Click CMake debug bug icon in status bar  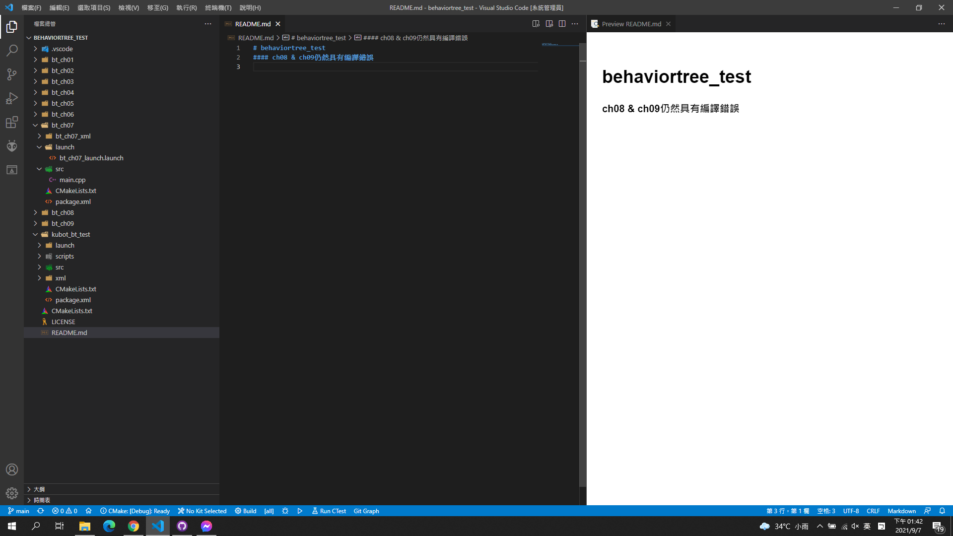285,511
